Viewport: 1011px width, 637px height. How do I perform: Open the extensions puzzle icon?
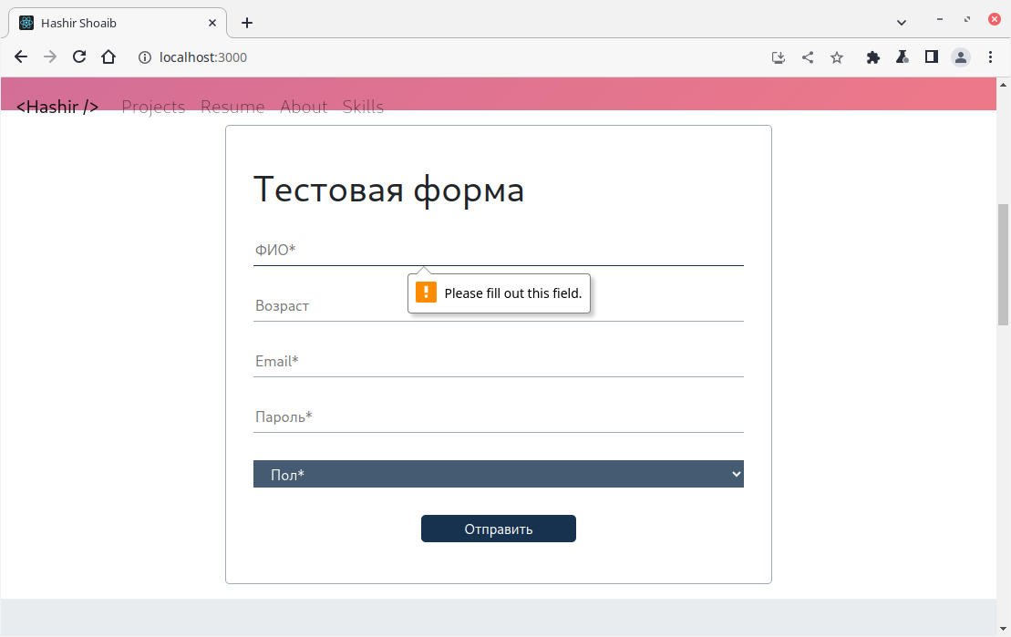coord(873,57)
